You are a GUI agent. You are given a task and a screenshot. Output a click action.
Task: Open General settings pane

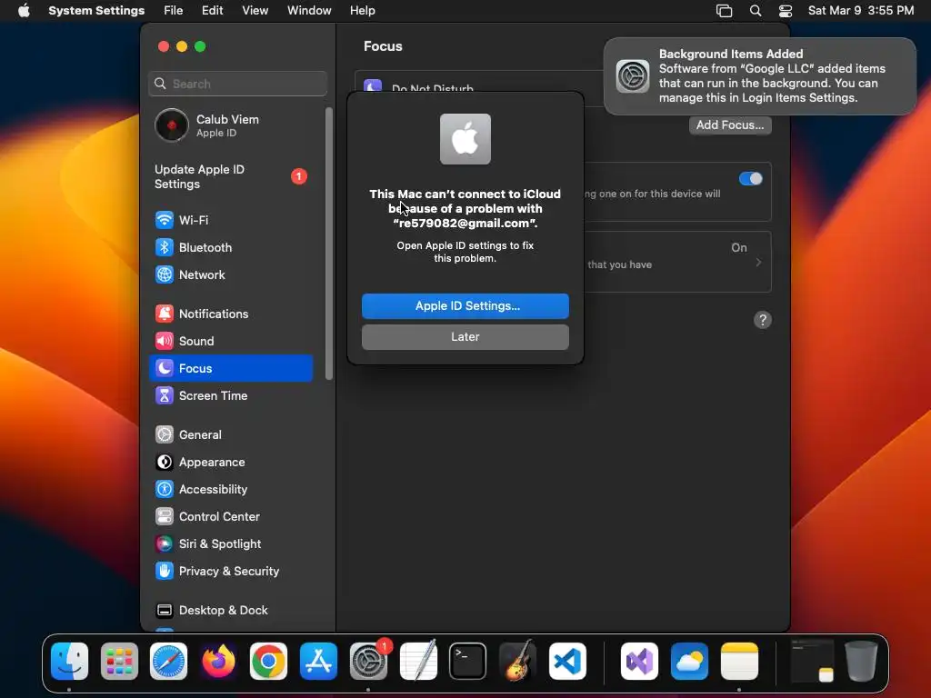(x=231, y=435)
